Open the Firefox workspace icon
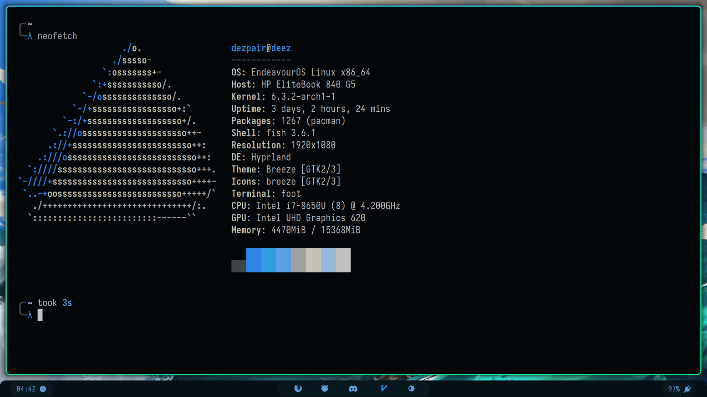707x397 pixels. point(298,389)
